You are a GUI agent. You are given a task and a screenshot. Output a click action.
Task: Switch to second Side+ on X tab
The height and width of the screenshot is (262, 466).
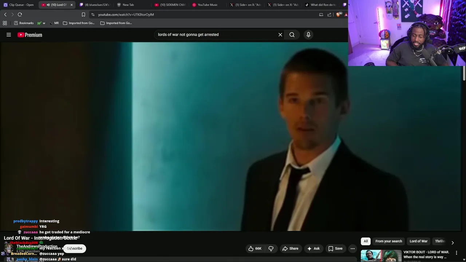click(283, 5)
